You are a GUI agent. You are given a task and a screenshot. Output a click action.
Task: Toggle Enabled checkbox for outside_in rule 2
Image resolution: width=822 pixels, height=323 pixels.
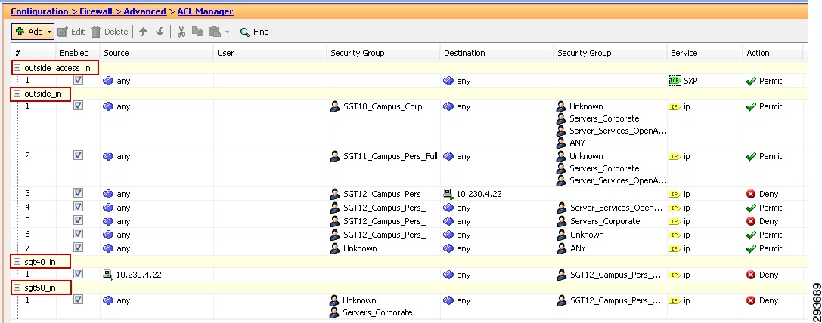[78, 155]
